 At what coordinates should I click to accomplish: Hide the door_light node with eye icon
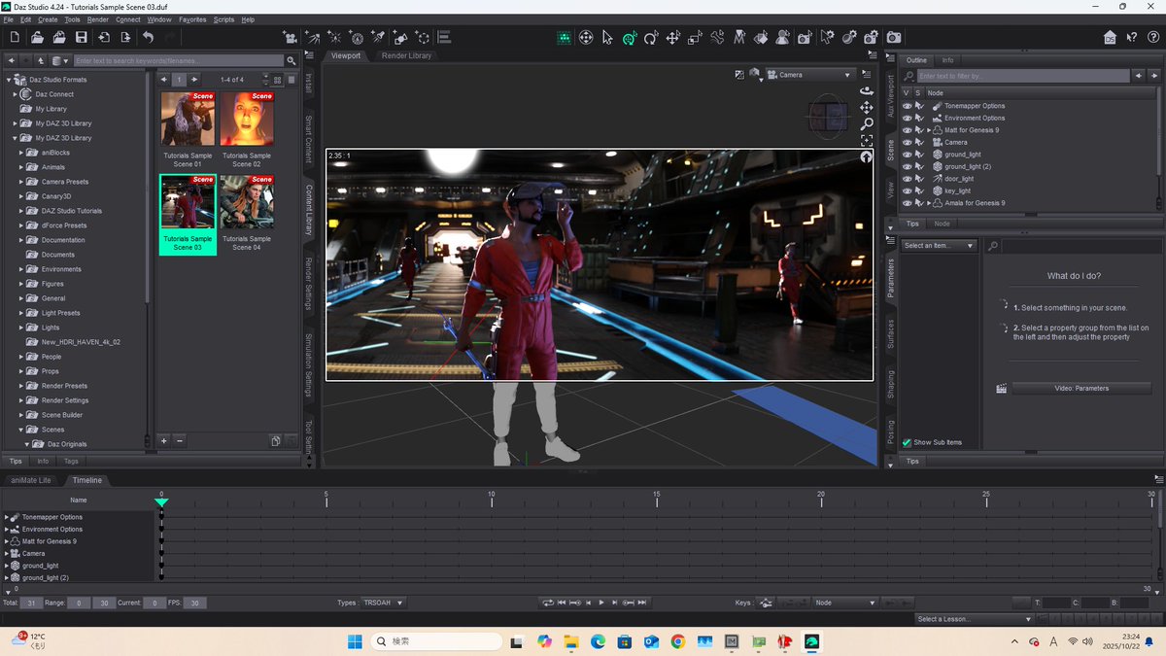click(x=907, y=179)
